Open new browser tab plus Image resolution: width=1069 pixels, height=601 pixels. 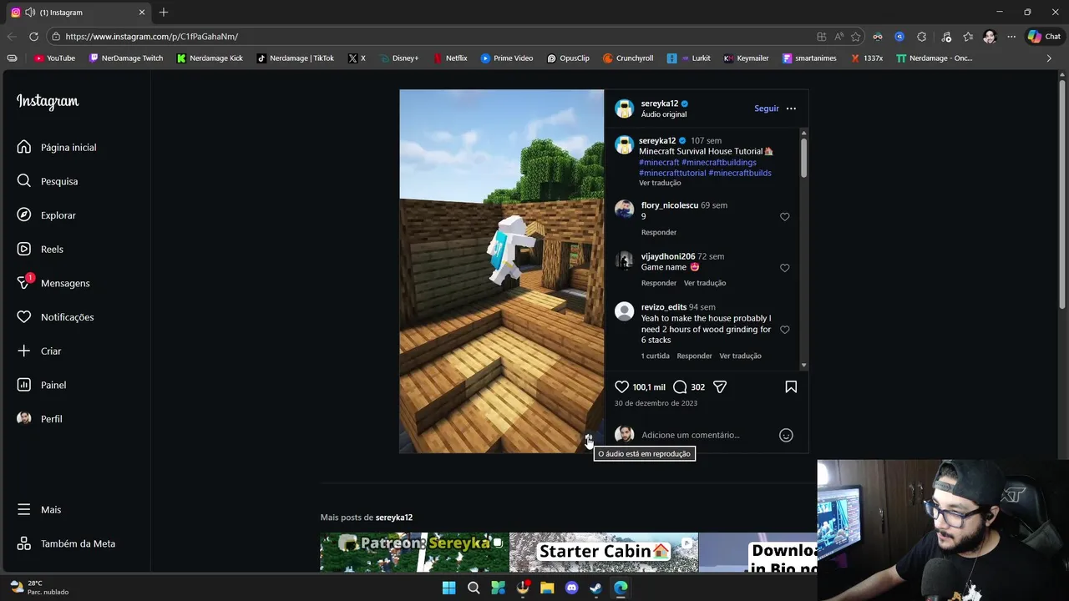tap(164, 13)
